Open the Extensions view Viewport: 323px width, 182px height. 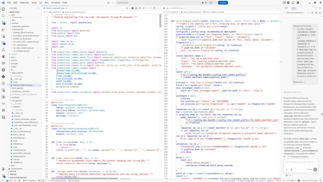pyautogui.click(x=3, y=43)
